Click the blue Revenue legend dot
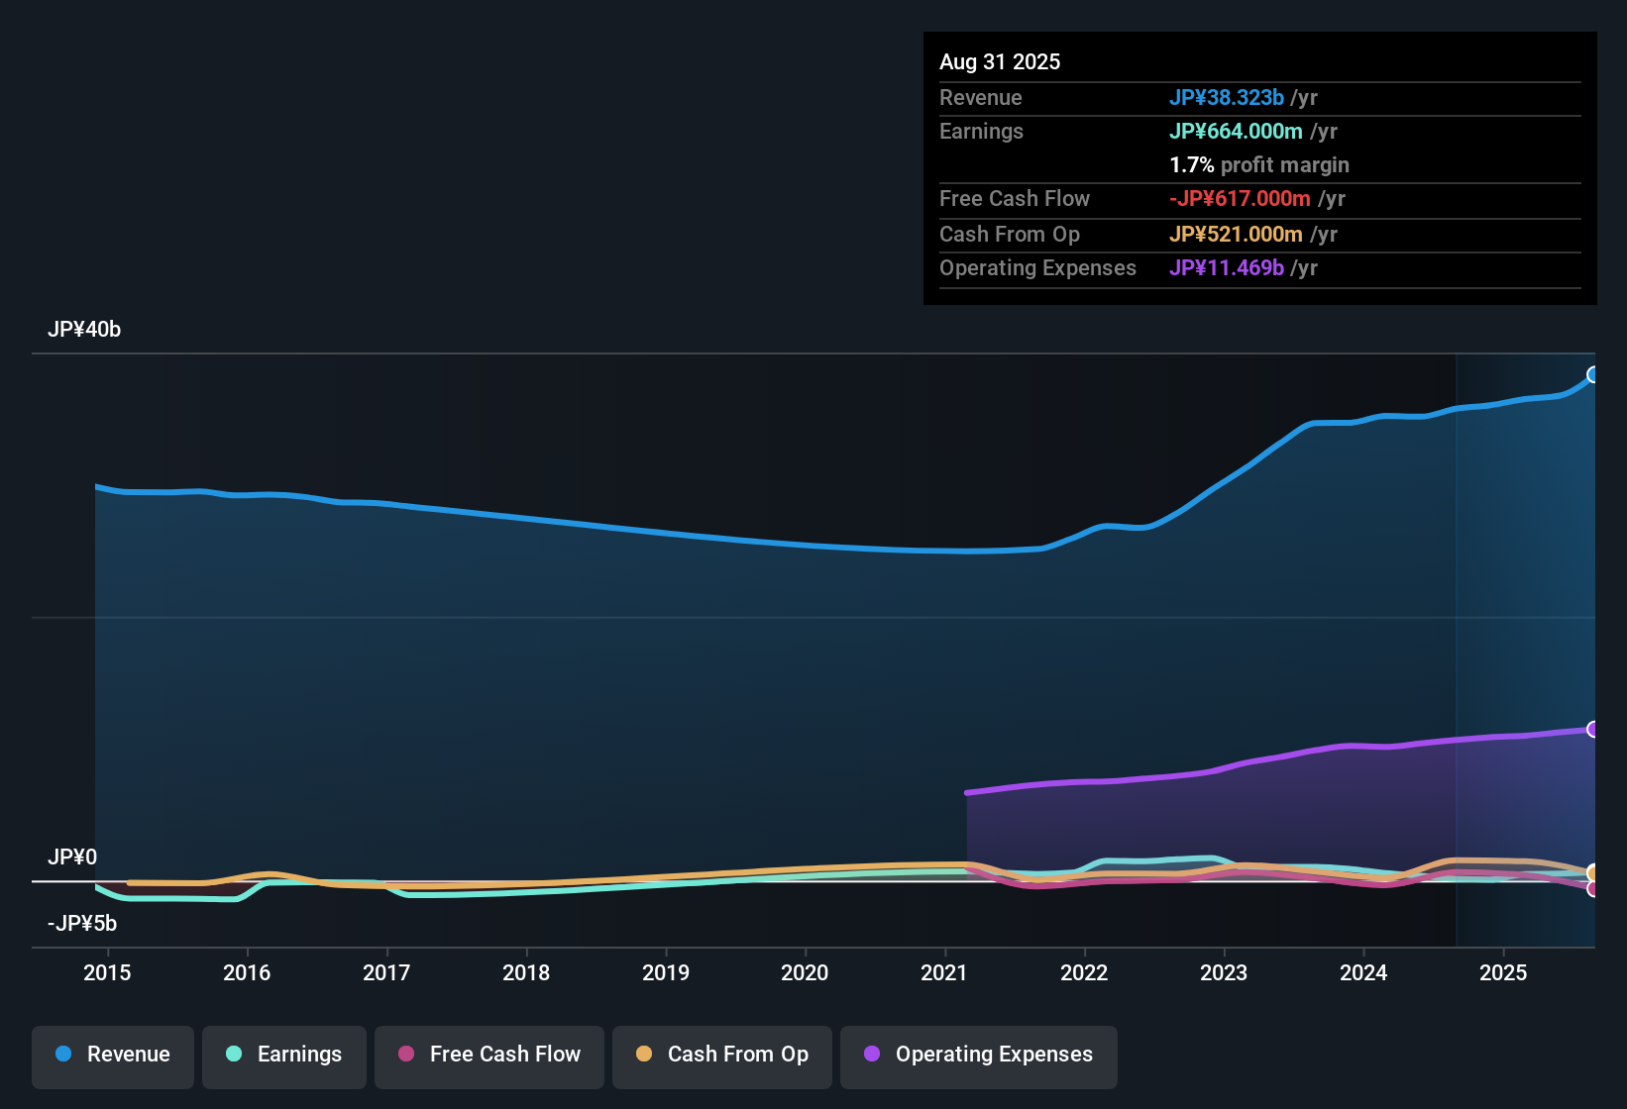1627x1109 pixels. 62,1055
